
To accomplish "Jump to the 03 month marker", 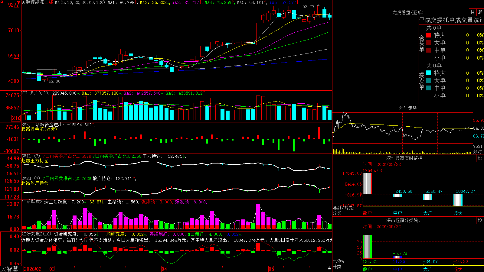I will coord(52,269).
